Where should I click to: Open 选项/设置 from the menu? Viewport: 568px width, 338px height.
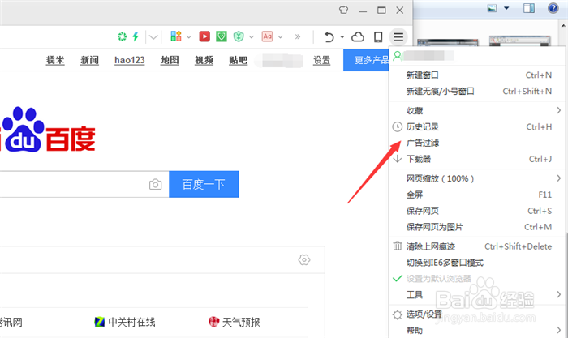click(x=477, y=314)
